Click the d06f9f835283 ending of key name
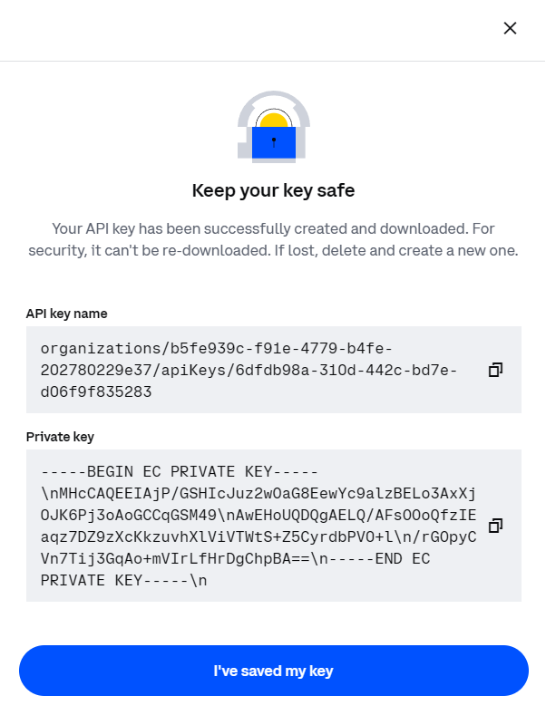This screenshot has width=546, height=715. [x=96, y=391]
